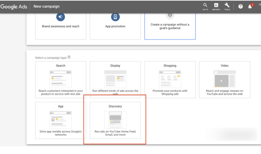Image resolution: width=261 pixels, height=154 pixels.
Task: Click the Discovery ad preview thumbnail
Action: click(115, 120)
